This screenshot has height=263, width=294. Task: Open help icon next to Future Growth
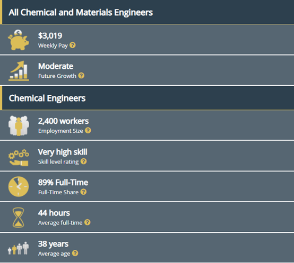click(81, 76)
